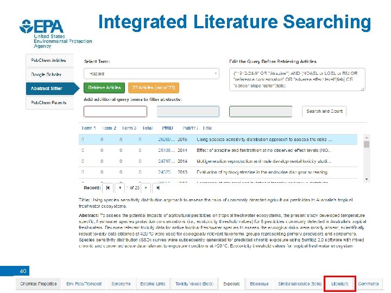The width and height of the screenshot is (391, 293).
Task: Go to first record in pager
Action: coord(108,188)
